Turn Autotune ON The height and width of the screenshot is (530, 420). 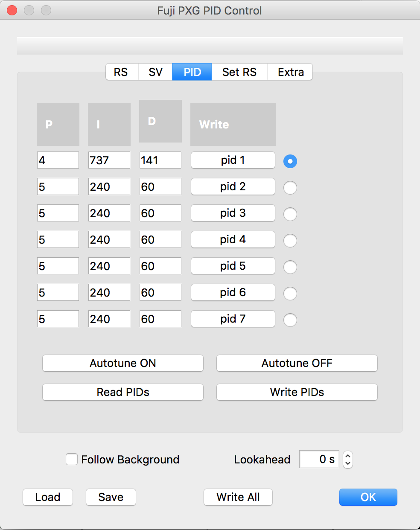click(x=123, y=363)
